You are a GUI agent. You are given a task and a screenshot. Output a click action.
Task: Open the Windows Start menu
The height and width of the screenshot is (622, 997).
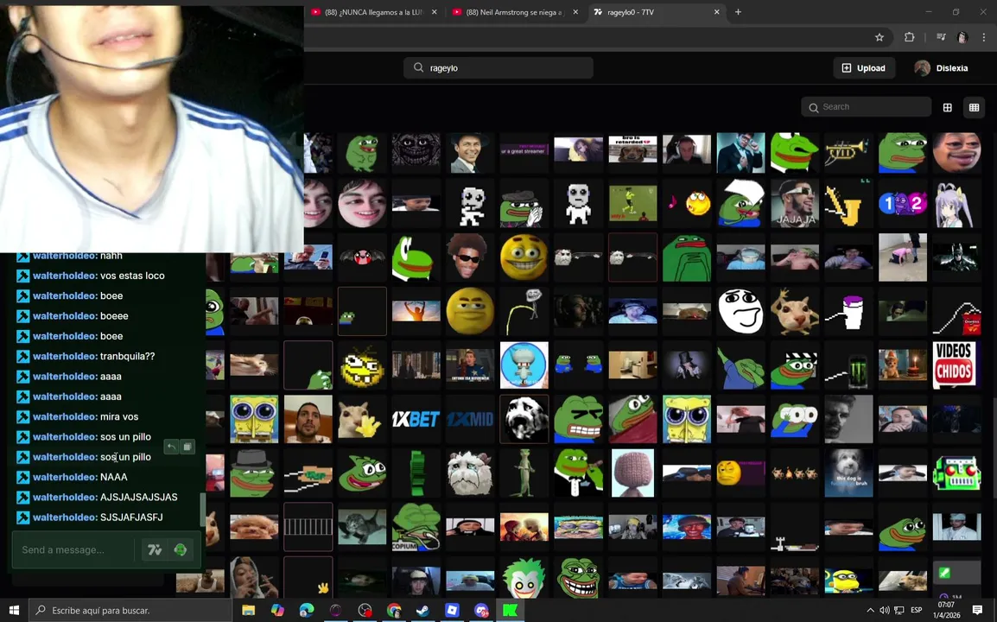tap(14, 610)
